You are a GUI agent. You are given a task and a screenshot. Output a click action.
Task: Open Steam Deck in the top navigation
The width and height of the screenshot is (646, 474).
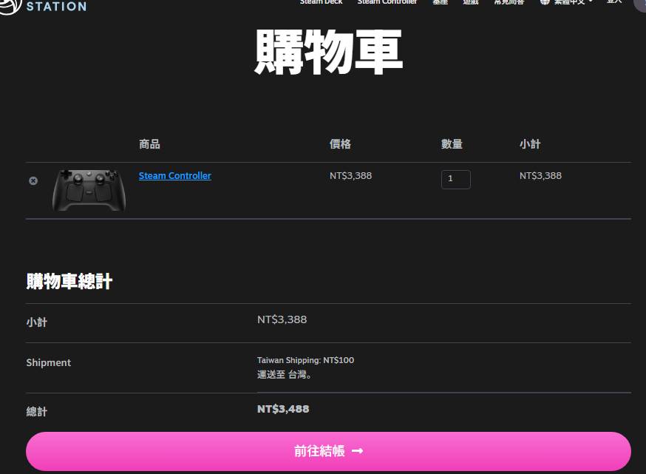coord(321,2)
